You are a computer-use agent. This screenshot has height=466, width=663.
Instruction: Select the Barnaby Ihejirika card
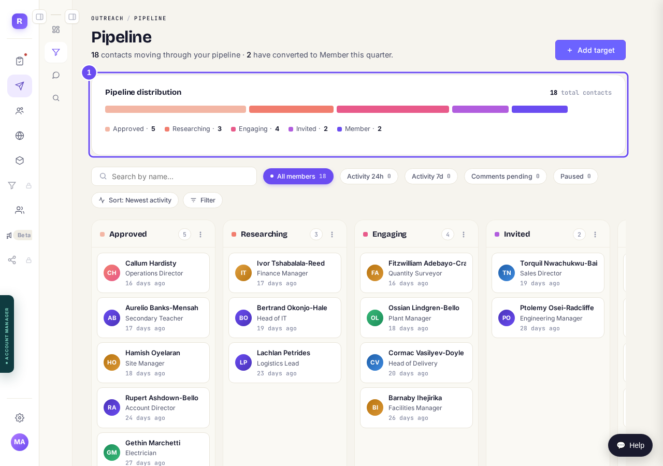pyautogui.click(x=416, y=408)
